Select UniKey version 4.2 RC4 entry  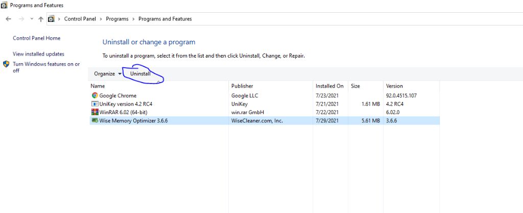tap(126, 104)
